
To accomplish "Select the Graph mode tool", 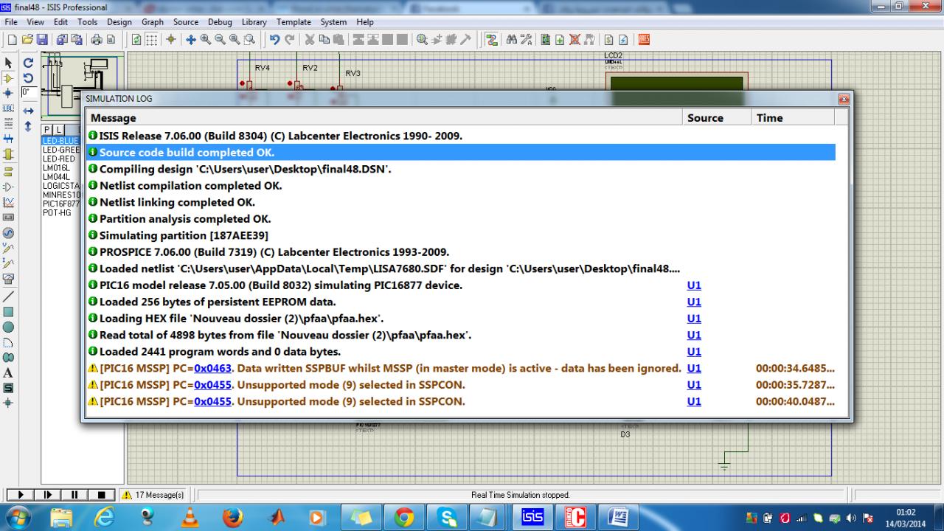I will point(9,202).
